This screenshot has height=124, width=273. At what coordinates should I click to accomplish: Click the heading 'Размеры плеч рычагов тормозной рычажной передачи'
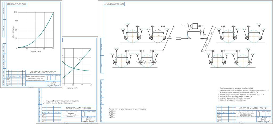tap(128, 109)
